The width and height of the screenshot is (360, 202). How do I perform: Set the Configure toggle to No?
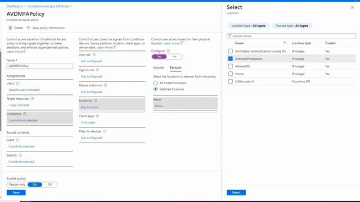174,57
